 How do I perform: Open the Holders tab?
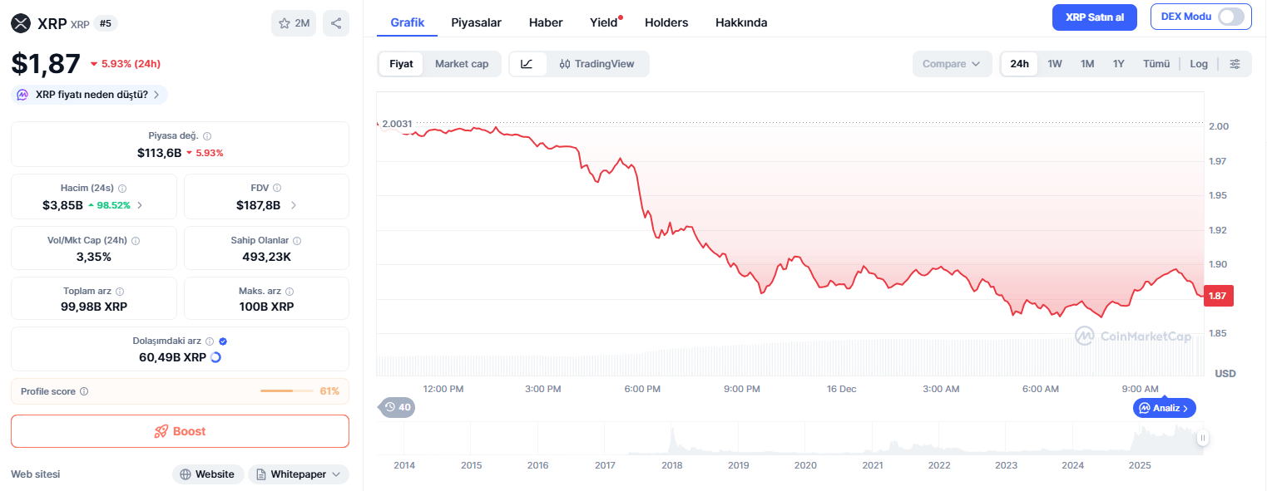(666, 22)
